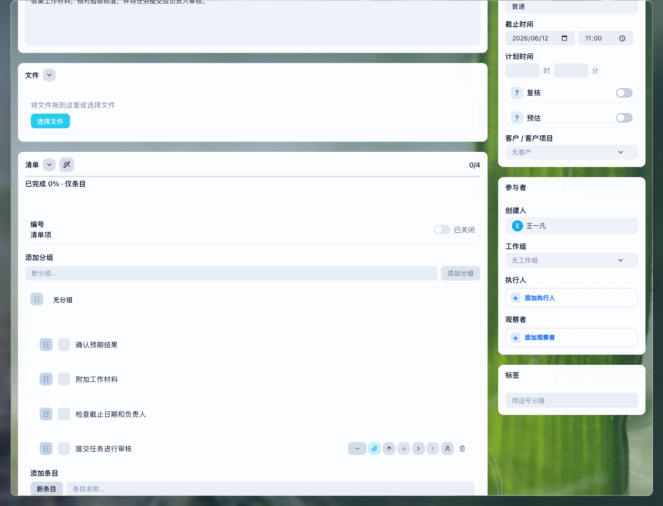The height and width of the screenshot is (506, 663).
Task: Move '提交任务进行审核' item up with arrow
Action: [x=389, y=448]
